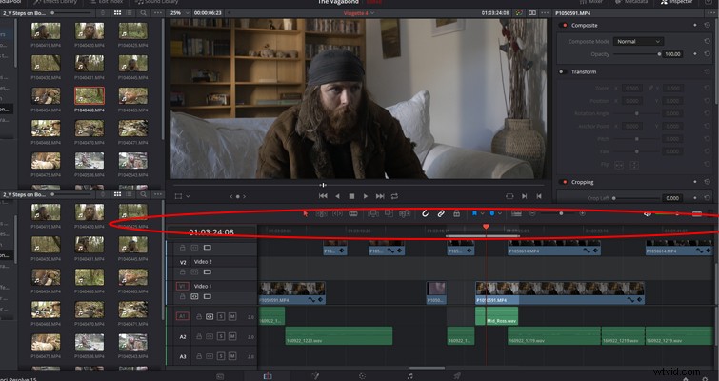Expand the Cropping section header
This screenshot has width=719, height=381.
583,182
